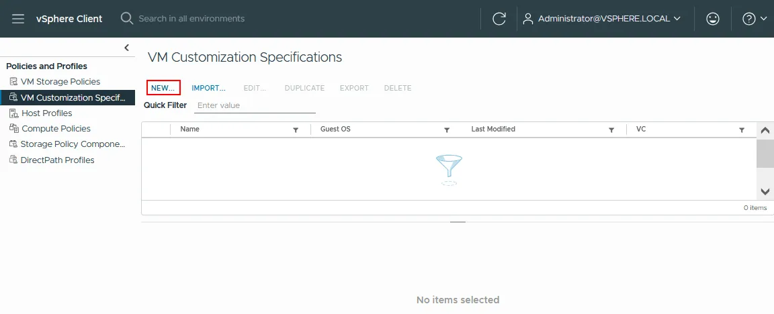Click the Compute Policies icon
774x314 pixels.
coord(13,128)
